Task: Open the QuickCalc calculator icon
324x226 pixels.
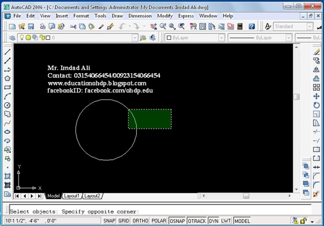Action: click(x=240, y=26)
